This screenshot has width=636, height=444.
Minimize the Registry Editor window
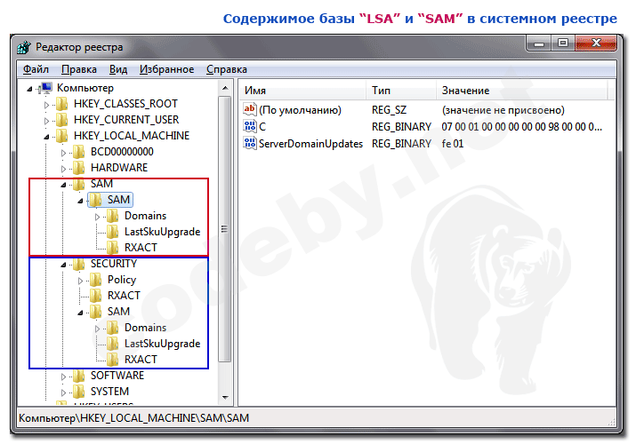pyautogui.click(x=539, y=43)
